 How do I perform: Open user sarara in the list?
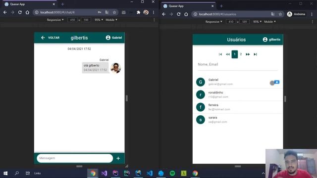238,120
